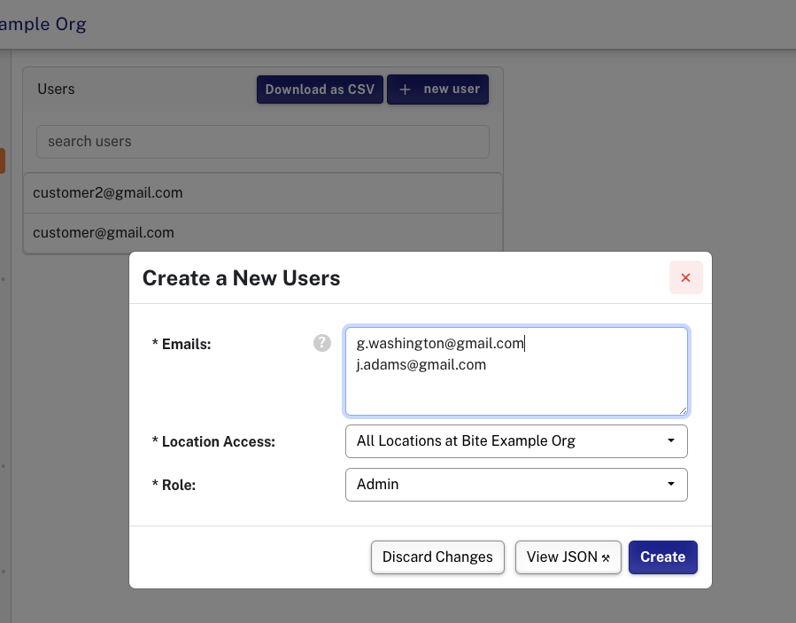Close the Create a New Users dialog

click(686, 277)
